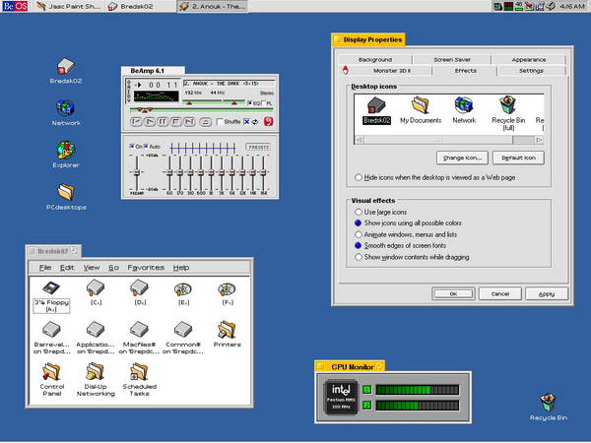Screen dimensions: 591x443
Task: Open the View menu in Bredsk02 window
Action: point(92,268)
